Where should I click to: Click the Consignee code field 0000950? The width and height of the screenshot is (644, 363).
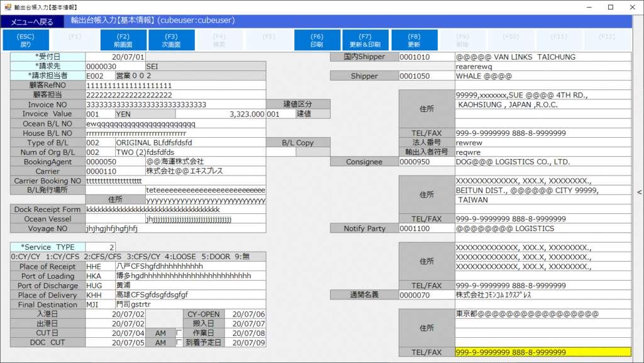click(x=426, y=162)
